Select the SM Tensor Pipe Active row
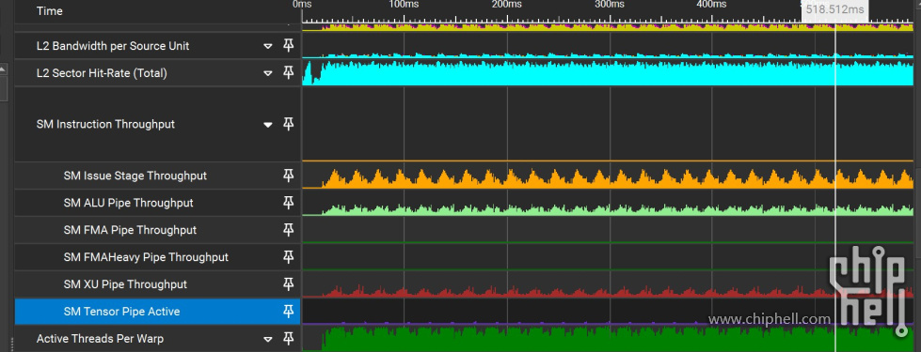Image resolution: width=921 pixels, height=352 pixels. coord(157,312)
